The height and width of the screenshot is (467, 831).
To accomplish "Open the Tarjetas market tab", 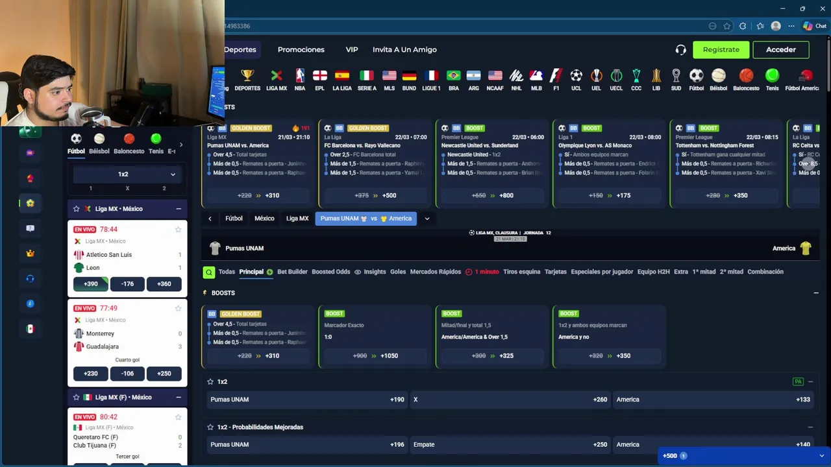I will [x=555, y=272].
